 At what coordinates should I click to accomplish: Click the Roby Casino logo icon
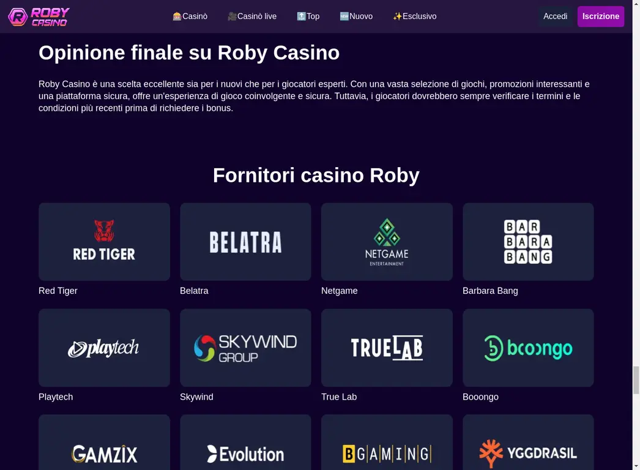pos(18,16)
